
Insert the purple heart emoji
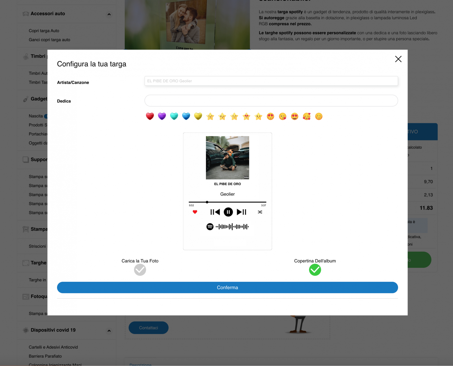[x=162, y=116]
